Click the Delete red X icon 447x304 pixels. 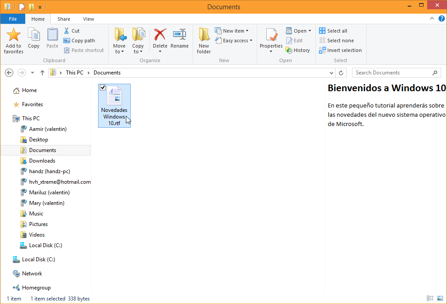click(160, 35)
